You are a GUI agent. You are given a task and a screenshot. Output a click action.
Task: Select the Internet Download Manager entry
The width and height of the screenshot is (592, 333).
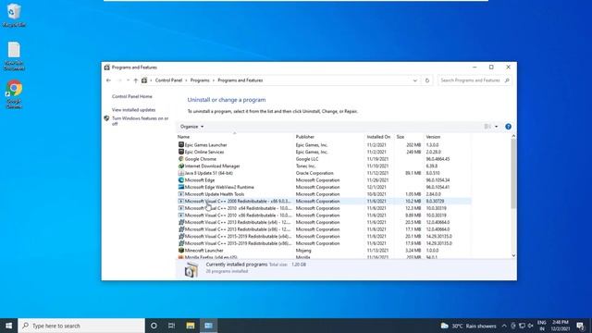[x=324, y=166]
